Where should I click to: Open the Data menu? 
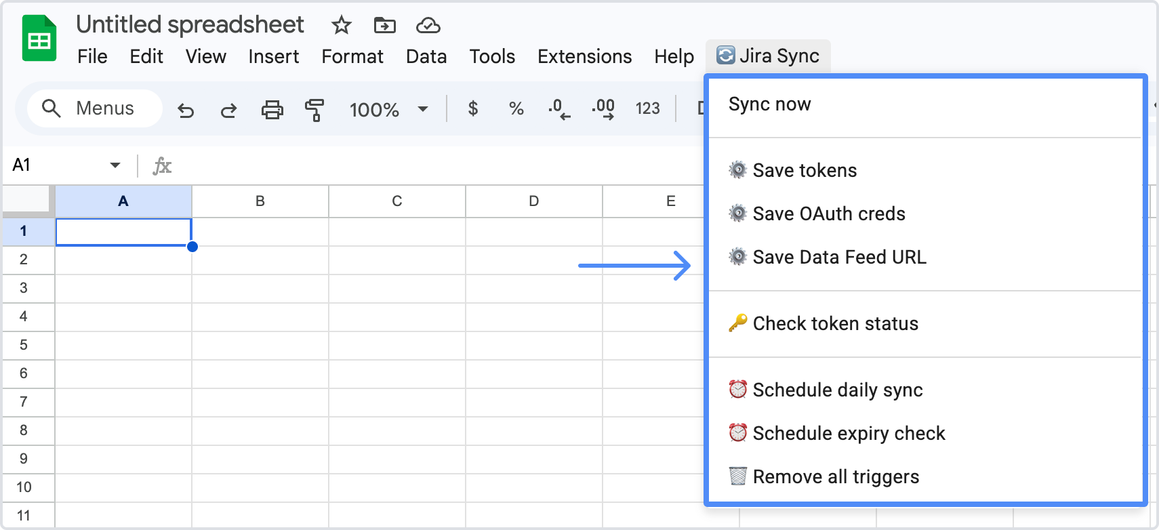[426, 56]
